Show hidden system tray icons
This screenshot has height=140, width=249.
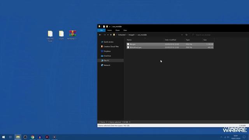221,137
